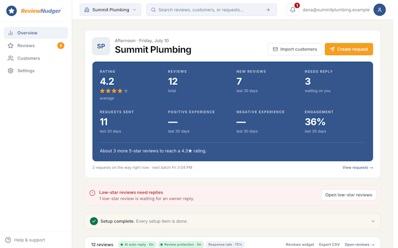
Task: Open the Overview sidebar item
Action: tap(36, 33)
